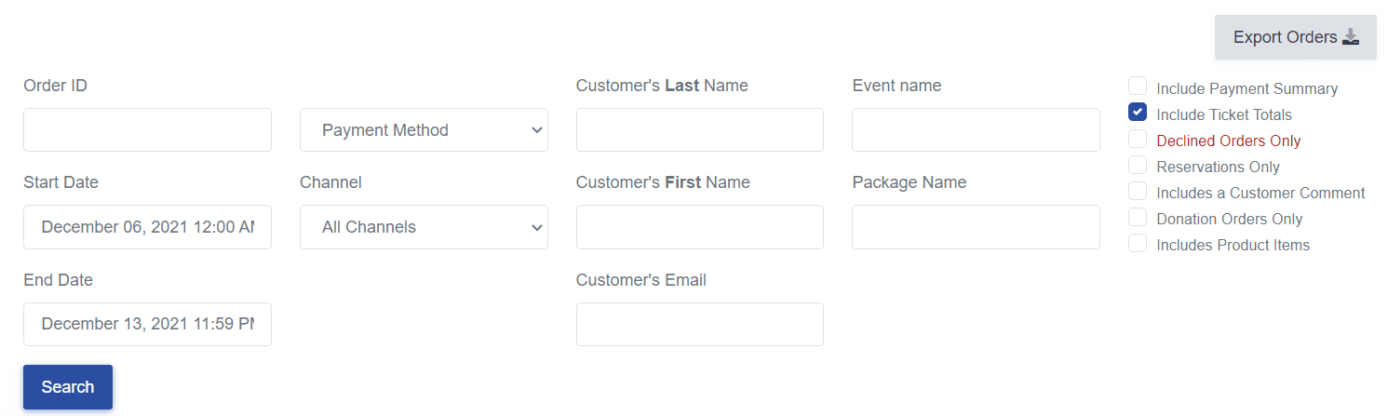Open the Payment Method dropdown
Screen dimensions: 1388x416
point(424,130)
